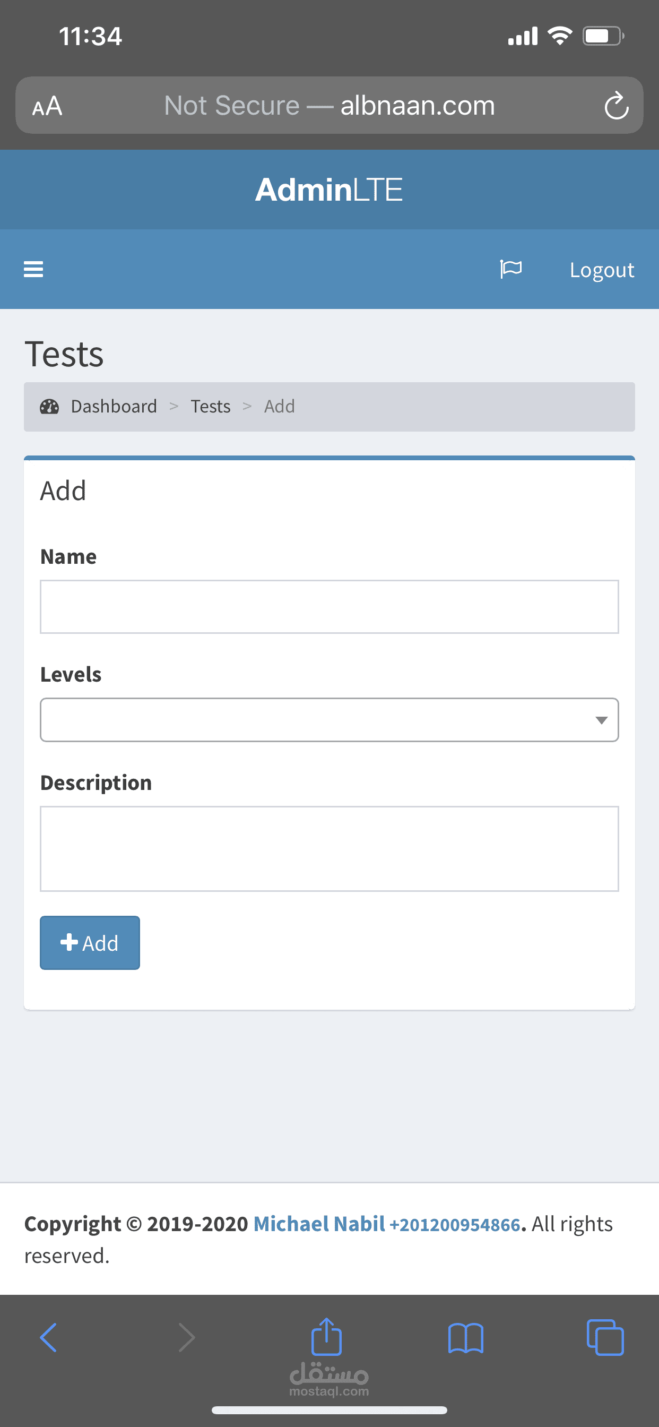Tap the Safari reload page icon
The height and width of the screenshot is (1427, 659).
coord(616,106)
